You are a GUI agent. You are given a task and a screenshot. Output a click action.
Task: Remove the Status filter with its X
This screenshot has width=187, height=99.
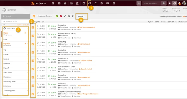(x=25, y=33)
